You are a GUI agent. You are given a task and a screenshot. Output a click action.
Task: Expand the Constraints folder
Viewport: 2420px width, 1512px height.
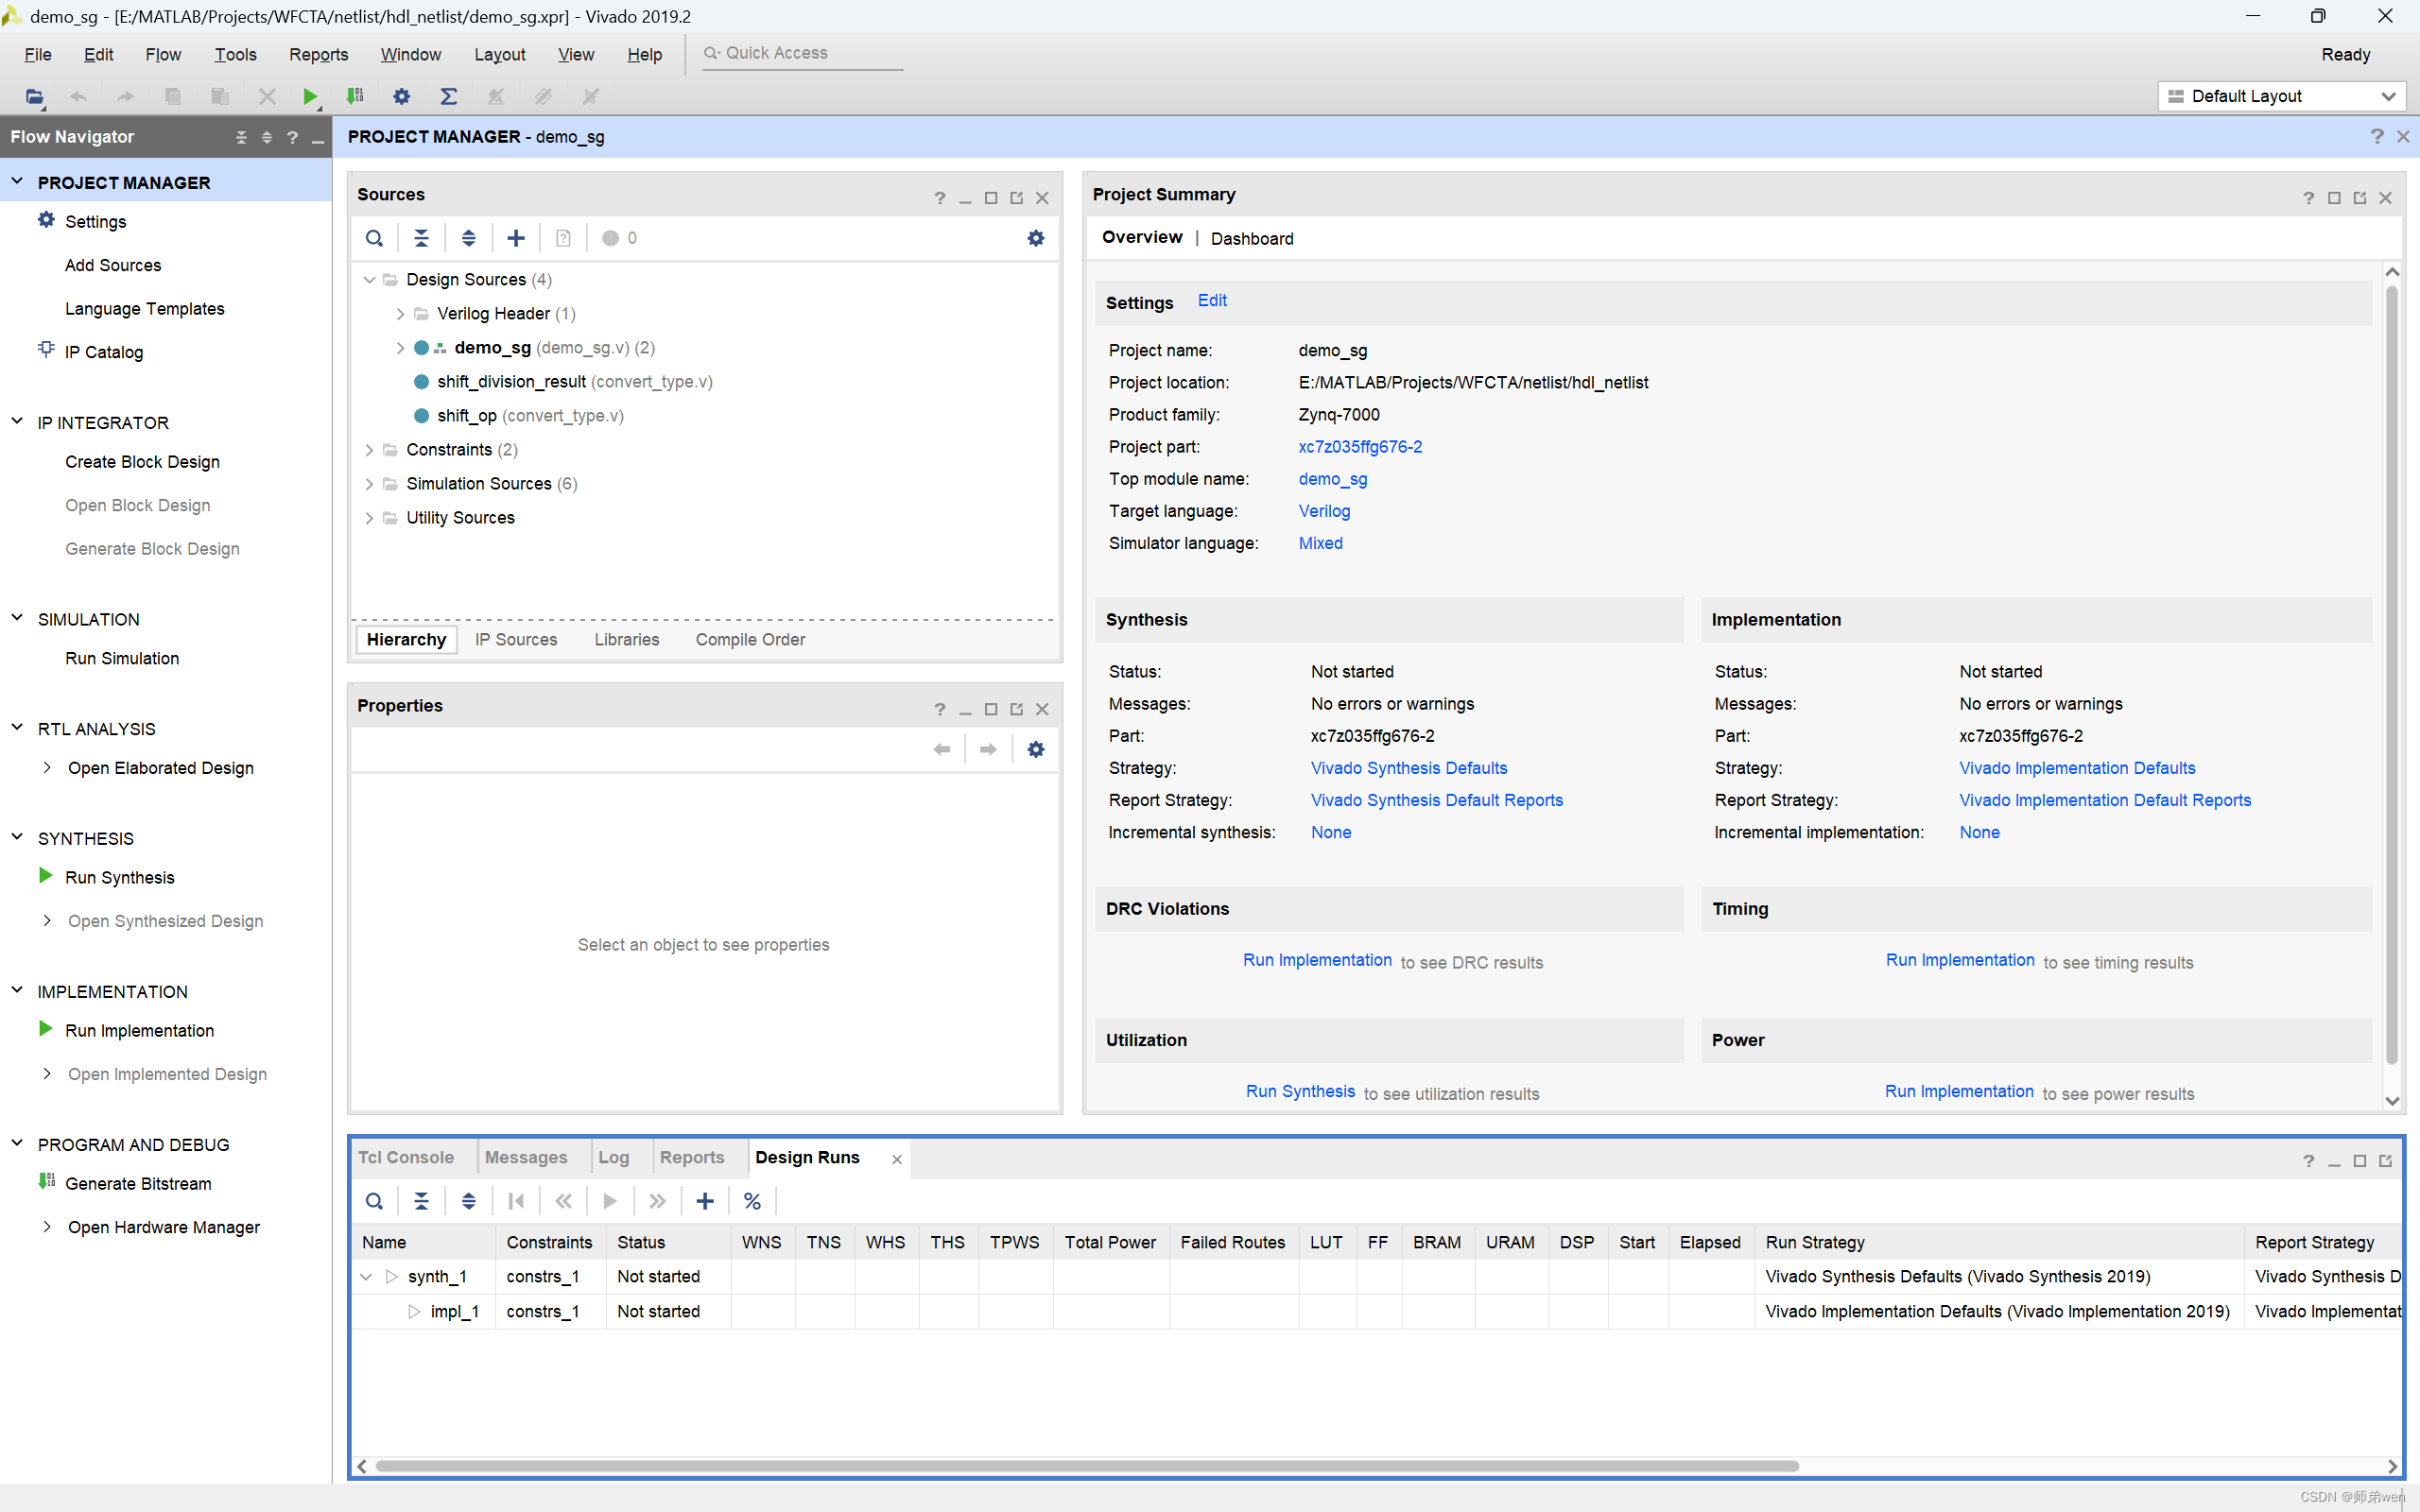(369, 450)
